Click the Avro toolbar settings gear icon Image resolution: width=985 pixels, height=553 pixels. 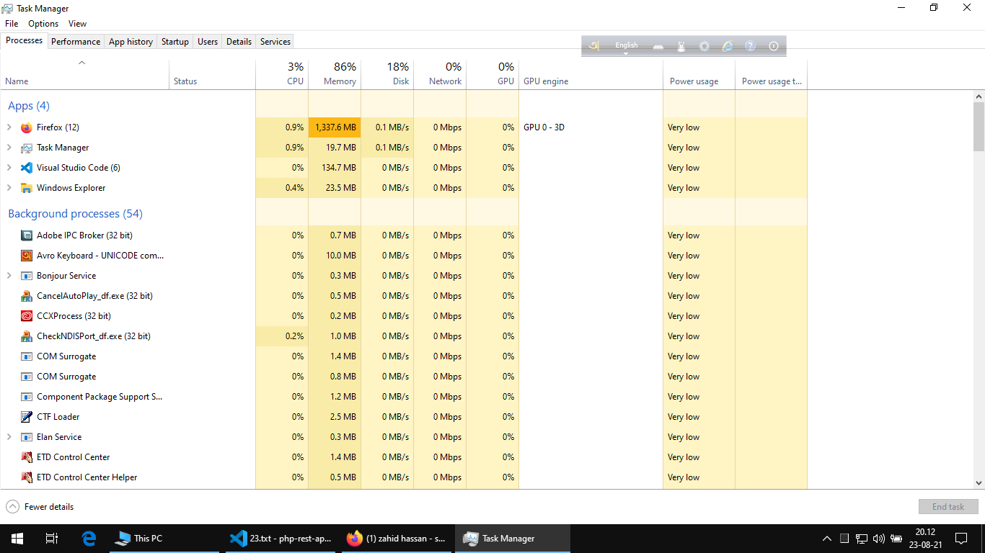[704, 46]
